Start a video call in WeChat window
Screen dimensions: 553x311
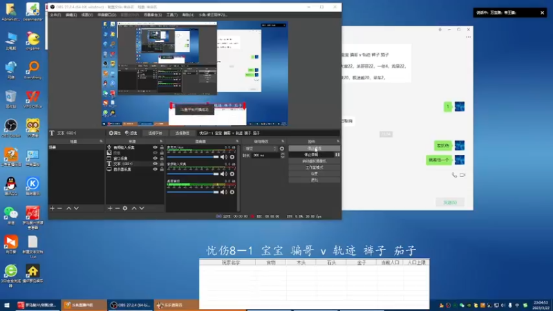462,175
